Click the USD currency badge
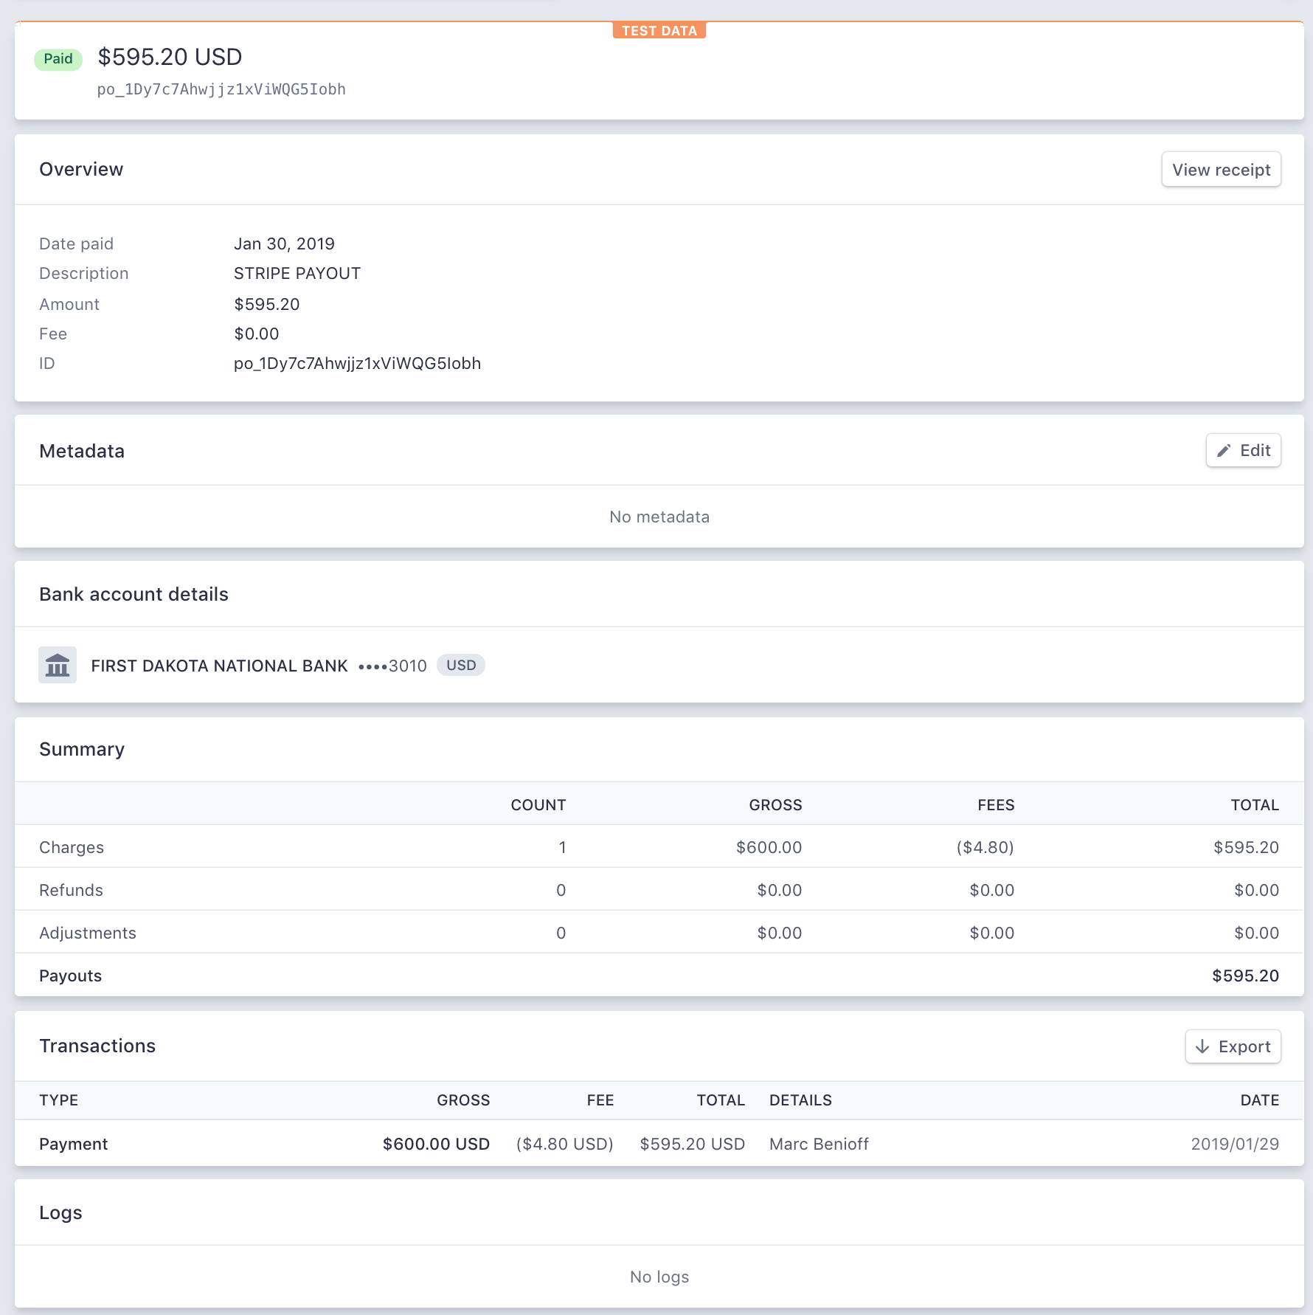 point(461,665)
